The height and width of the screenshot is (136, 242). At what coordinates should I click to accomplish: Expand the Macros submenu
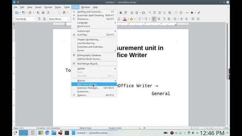(94, 80)
